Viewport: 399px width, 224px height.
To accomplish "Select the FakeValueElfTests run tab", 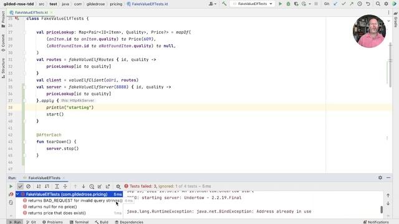I will click(x=44, y=178).
